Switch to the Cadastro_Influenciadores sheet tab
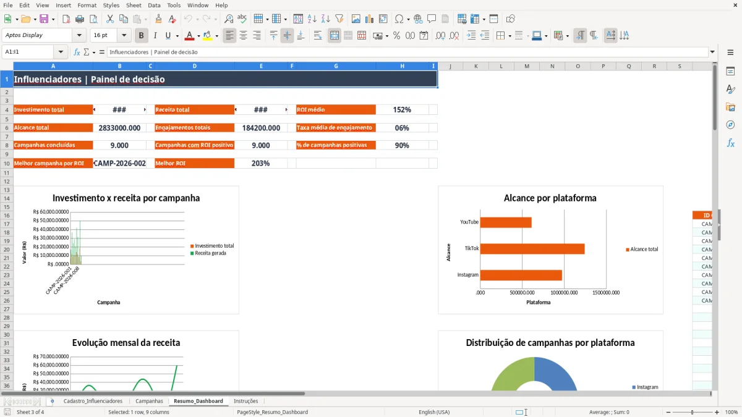Viewport: 742px width, 417px height. tap(93, 401)
